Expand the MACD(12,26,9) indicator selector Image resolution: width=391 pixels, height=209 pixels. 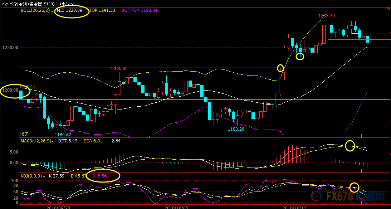(54, 141)
